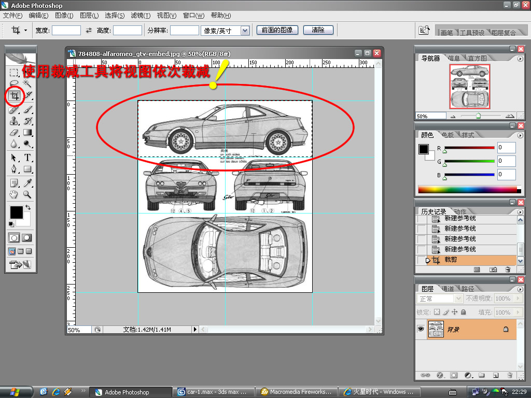Image resolution: width=531 pixels, height=398 pixels.
Task: Select the Eraser tool
Action: pyautogui.click(x=14, y=132)
